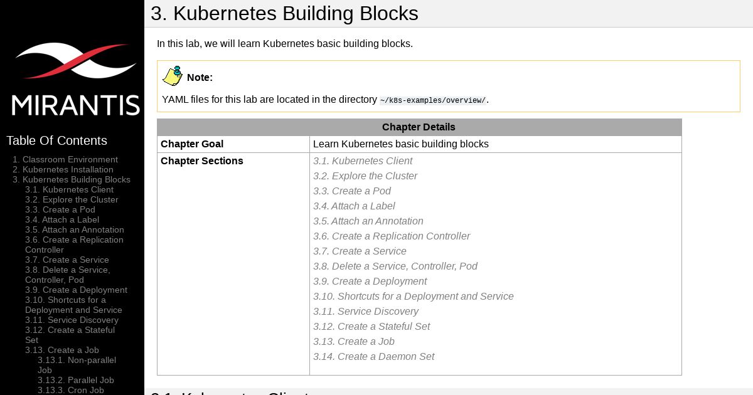Open sidebar link 3.13.3. Cron Job
753x395 pixels.
click(70, 390)
